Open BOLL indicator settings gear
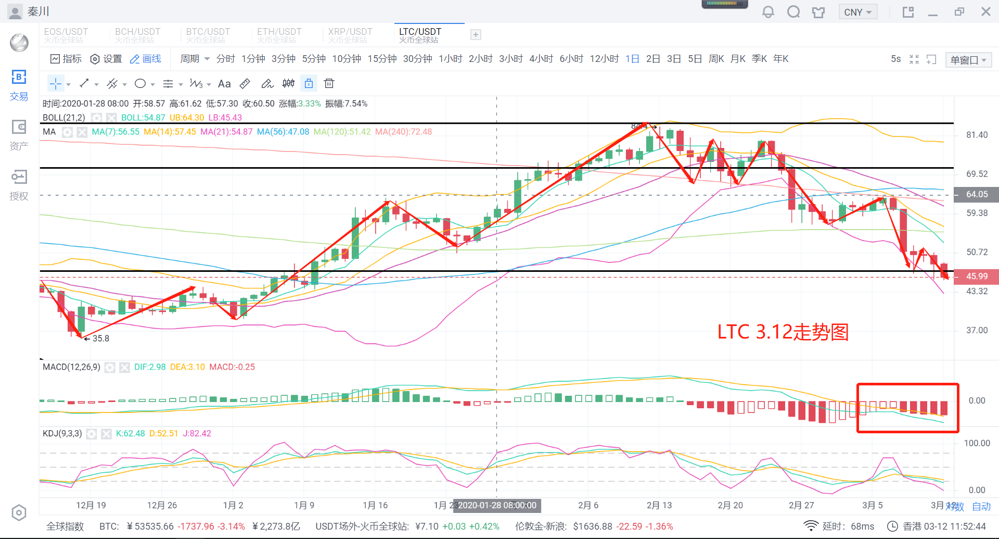 coord(96,118)
